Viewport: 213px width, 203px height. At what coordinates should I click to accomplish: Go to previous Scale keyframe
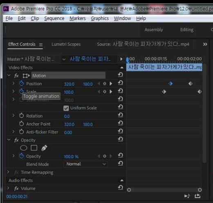99,92
